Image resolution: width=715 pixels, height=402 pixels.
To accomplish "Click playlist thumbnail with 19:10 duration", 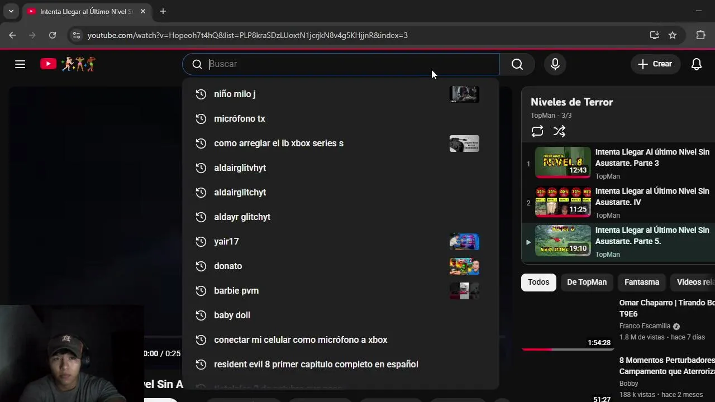I will click(563, 241).
